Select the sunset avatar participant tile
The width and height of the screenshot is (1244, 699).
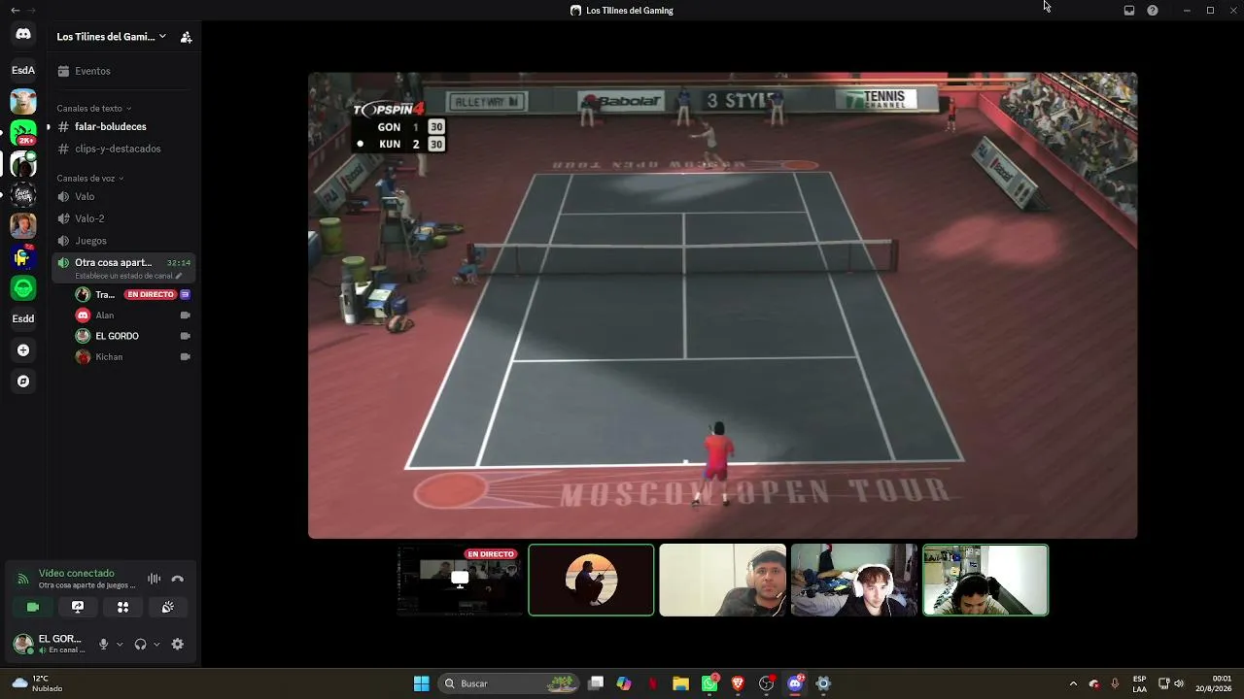591,580
